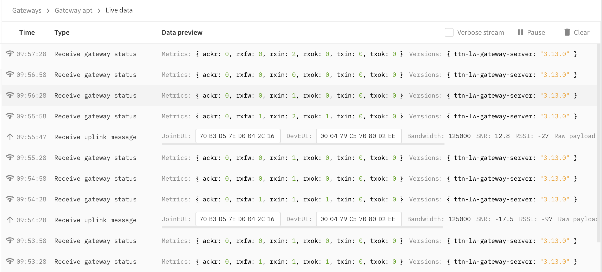Click gateway status icon at 09:57:28
Image resolution: width=602 pixels, height=272 pixels.
pyautogui.click(x=10, y=53)
